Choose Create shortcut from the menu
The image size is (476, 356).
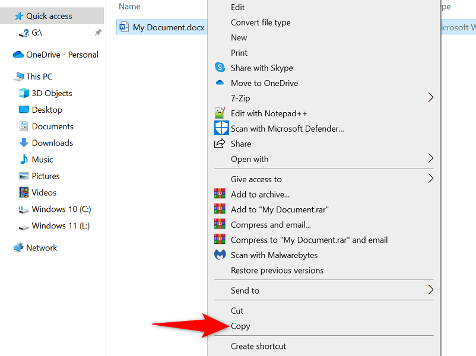(258, 346)
